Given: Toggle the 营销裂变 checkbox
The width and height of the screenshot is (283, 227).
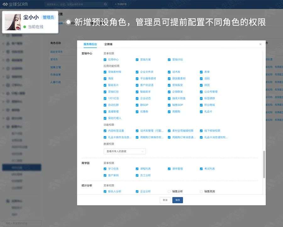Looking at the screenshot, I should click(x=169, y=85).
